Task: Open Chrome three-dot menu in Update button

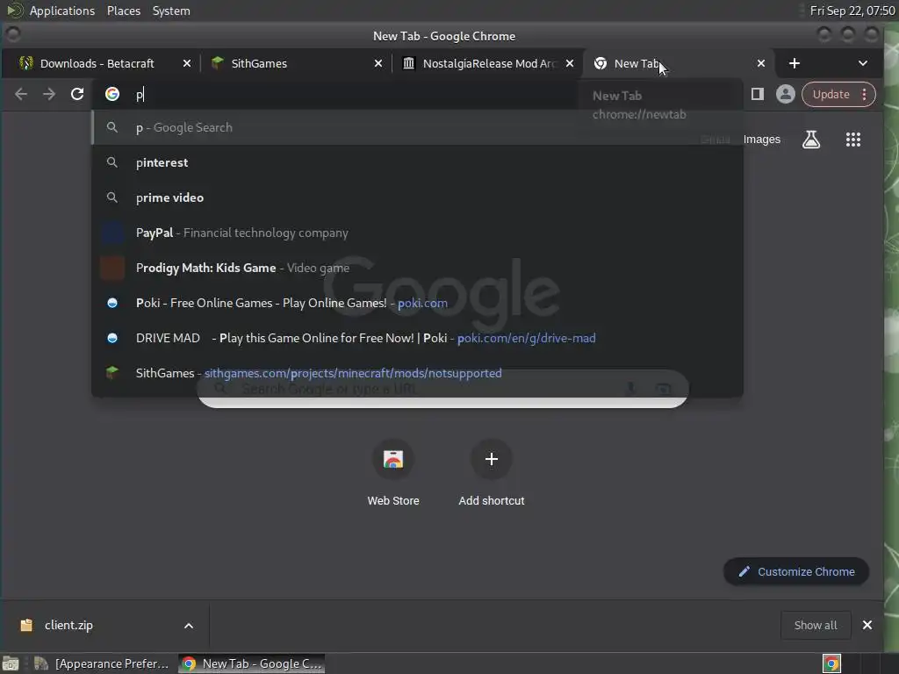Action: click(865, 95)
